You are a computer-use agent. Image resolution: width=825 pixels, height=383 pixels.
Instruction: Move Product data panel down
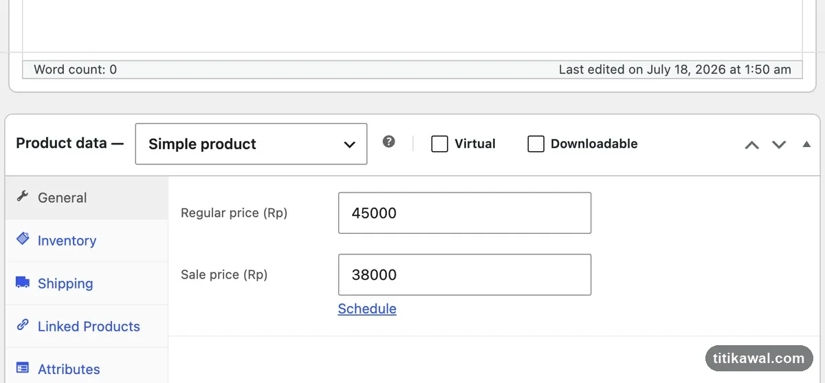point(778,144)
